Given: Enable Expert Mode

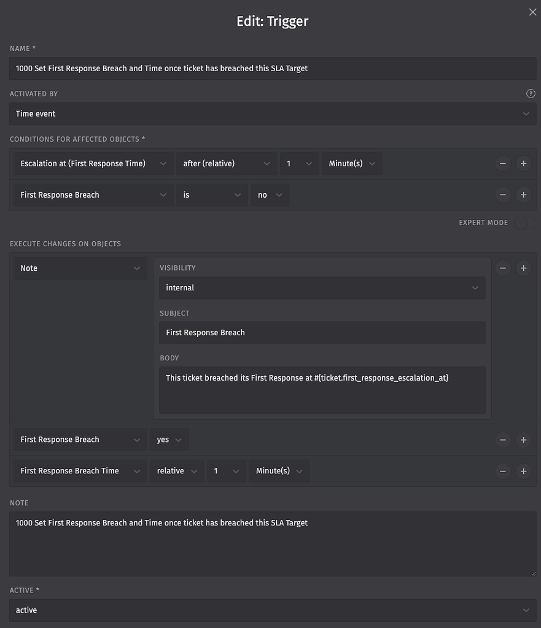Looking at the screenshot, I should (524, 222).
